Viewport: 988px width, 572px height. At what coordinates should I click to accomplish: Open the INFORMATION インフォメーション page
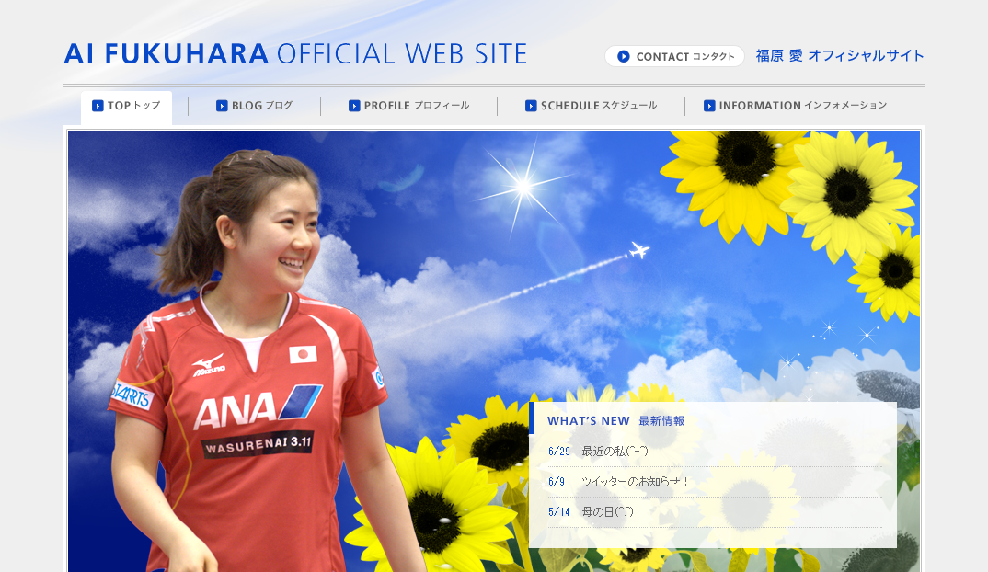(x=795, y=106)
